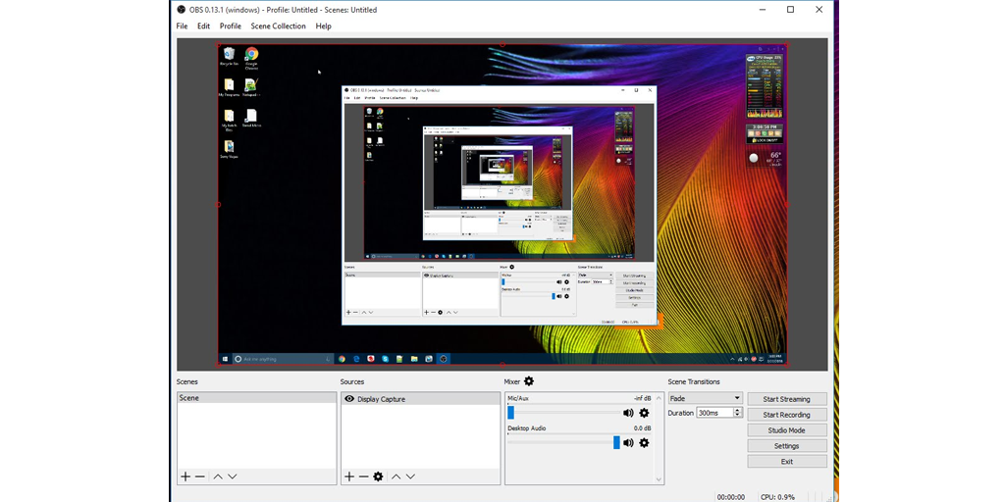Click the 'CPU: 0.9%' status bar text
The width and height of the screenshot is (1005, 502).
[777, 497]
